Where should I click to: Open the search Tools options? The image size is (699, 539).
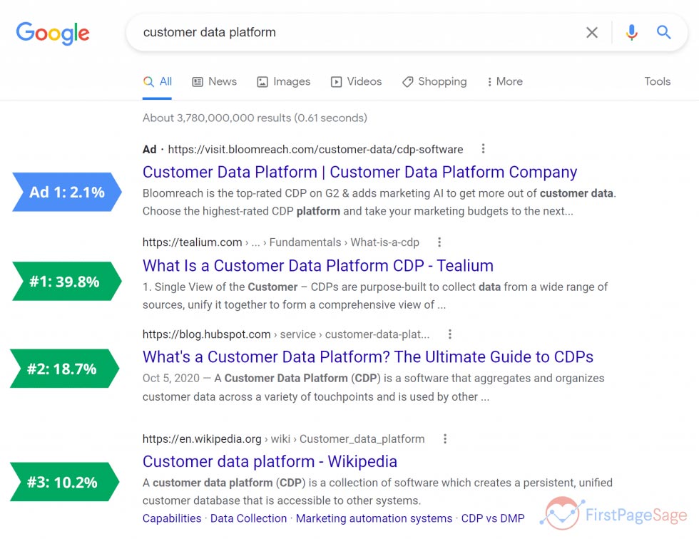(657, 81)
